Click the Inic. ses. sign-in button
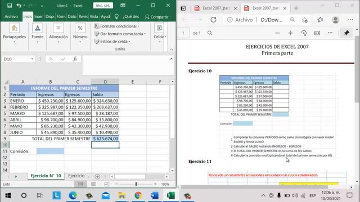This screenshot has width=360, height=202. [x=103, y=6]
